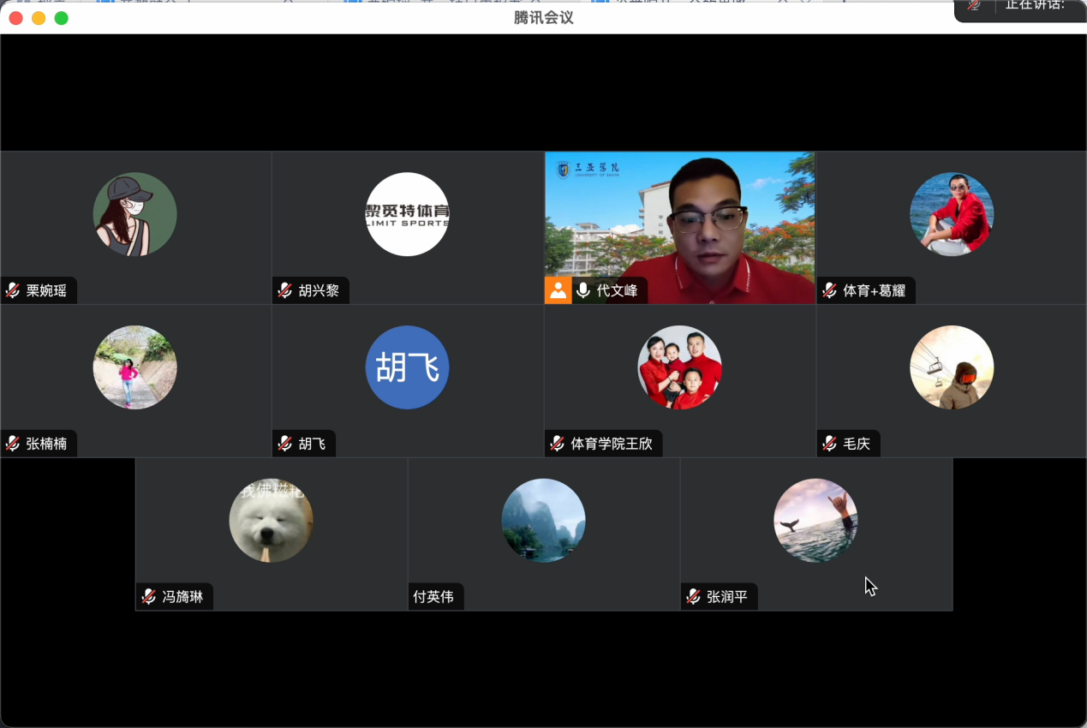Toggle 张楠楠's muted microphone
Viewport: 1087px width, 728px height.
[11, 444]
